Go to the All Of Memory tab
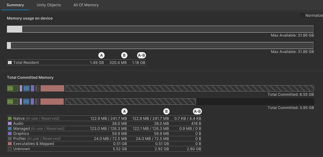Image resolution: width=323 pixels, height=157 pixels. coord(86,5)
